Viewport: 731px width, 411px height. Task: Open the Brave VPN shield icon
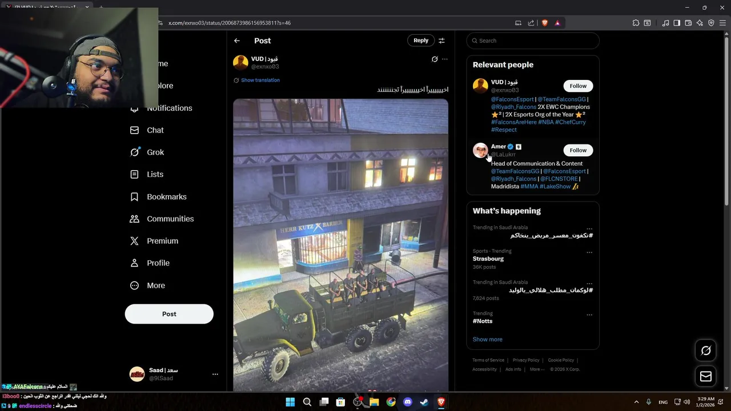711,23
